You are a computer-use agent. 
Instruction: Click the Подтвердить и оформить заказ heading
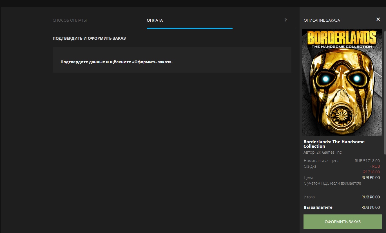89,38
